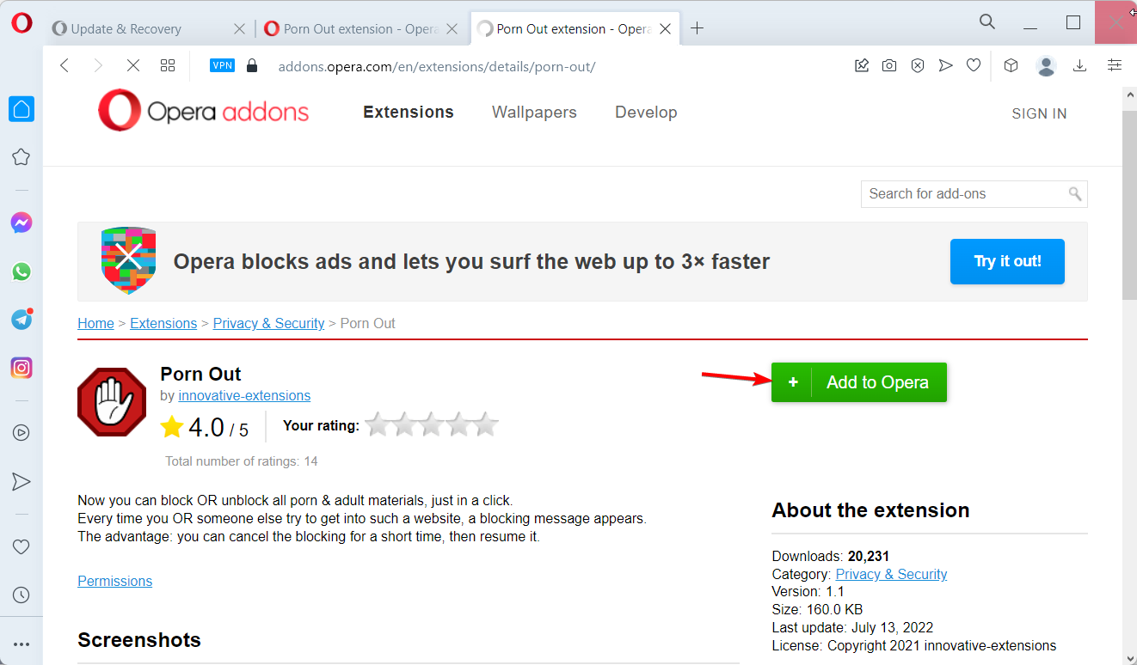Open the Opera main menu logo
Viewport: 1137px width, 665px height.
22,22
